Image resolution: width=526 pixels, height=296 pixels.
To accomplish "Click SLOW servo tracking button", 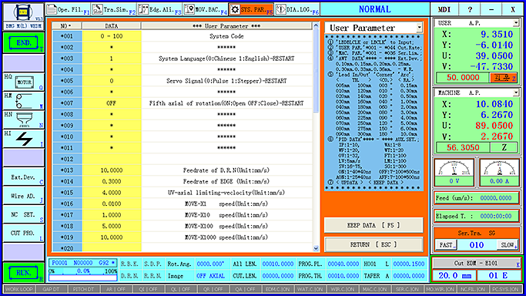I will point(508,245).
